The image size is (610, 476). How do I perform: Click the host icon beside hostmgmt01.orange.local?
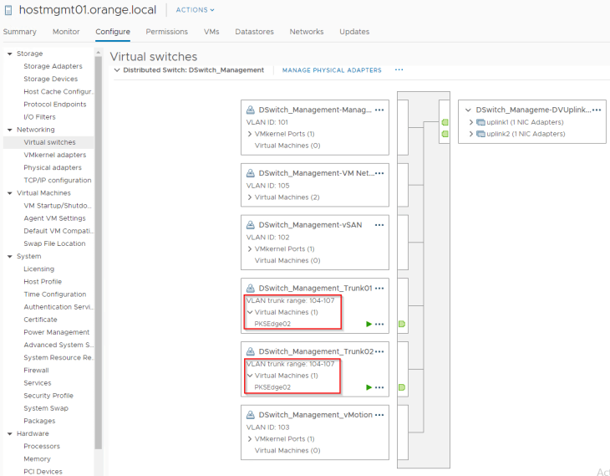(9, 10)
